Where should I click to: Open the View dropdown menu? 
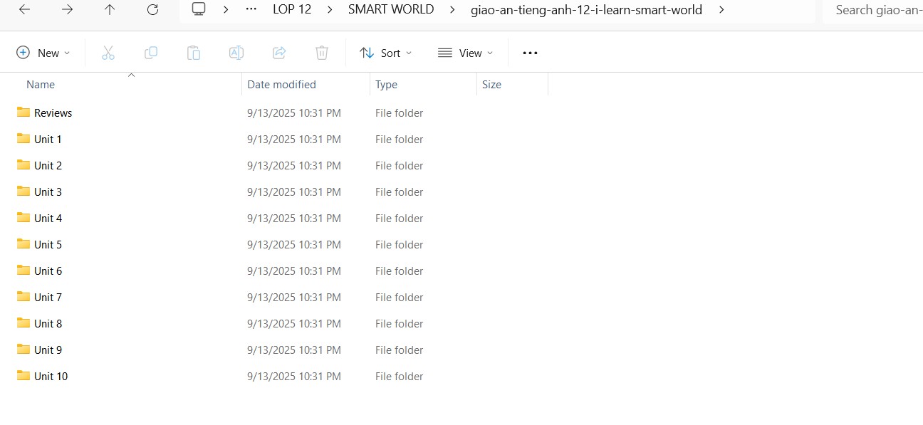click(x=465, y=52)
